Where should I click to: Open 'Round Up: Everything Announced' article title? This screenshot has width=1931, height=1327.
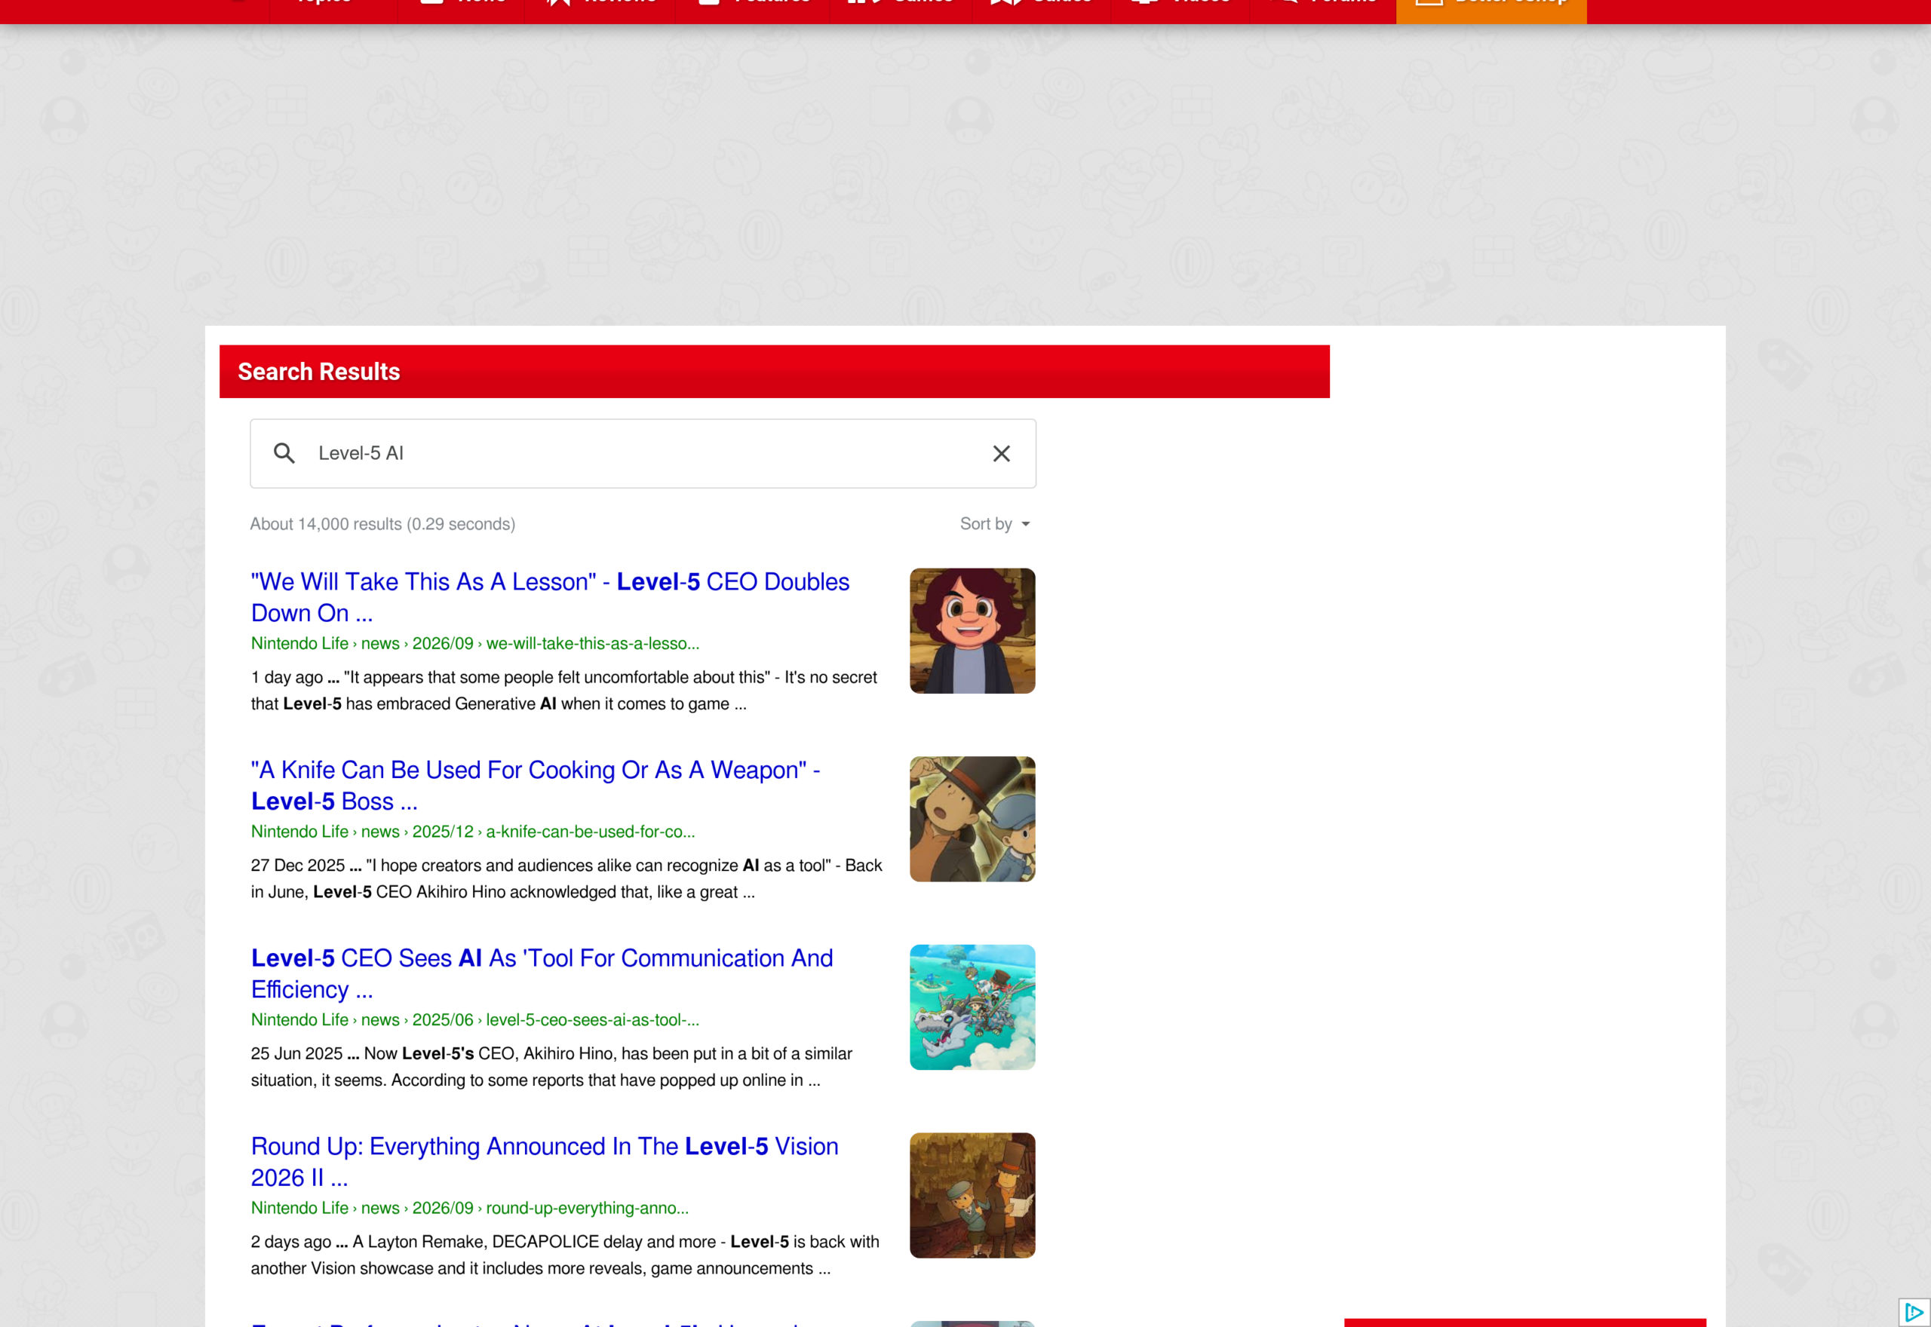click(545, 1162)
